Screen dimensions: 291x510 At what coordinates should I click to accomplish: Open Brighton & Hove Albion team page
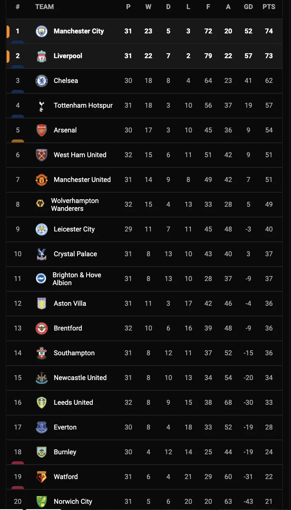tap(77, 279)
